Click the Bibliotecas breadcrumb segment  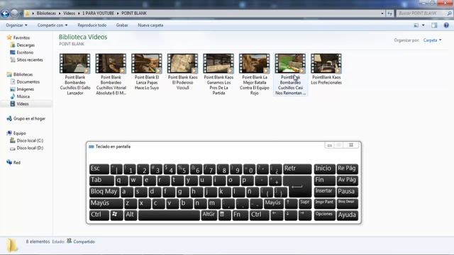46,13
